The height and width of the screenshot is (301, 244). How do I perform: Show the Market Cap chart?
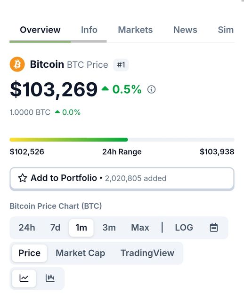pyautogui.click(x=81, y=253)
